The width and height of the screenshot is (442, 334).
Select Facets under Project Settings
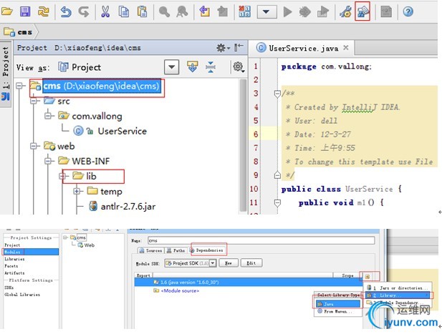coord(11,266)
